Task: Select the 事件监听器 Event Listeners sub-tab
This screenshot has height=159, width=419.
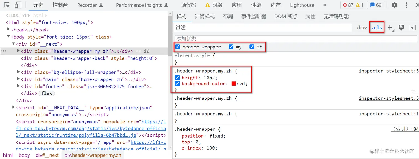Action: pyautogui.click(x=254, y=17)
